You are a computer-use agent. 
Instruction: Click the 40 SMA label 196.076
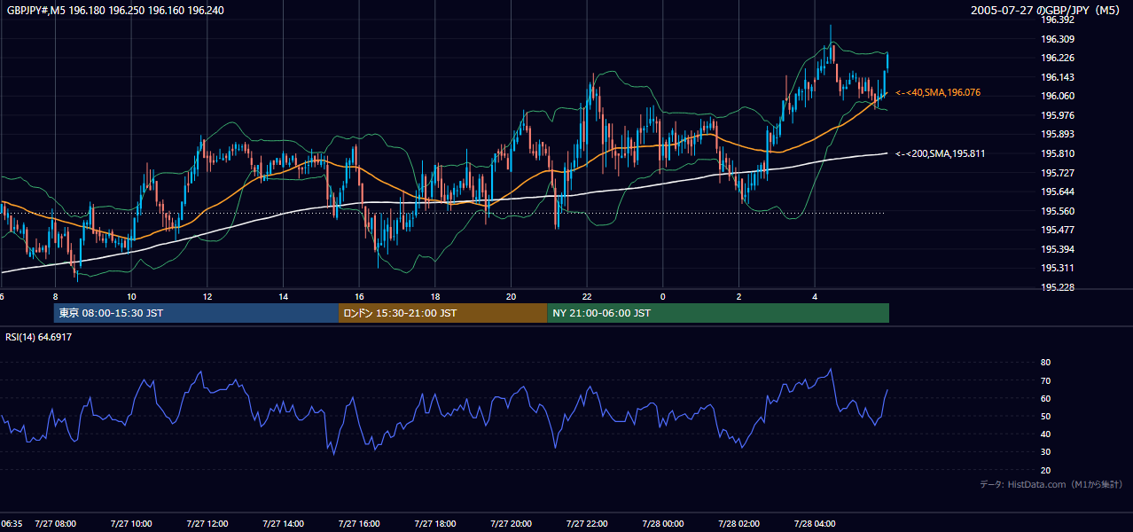[x=938, y=92]
